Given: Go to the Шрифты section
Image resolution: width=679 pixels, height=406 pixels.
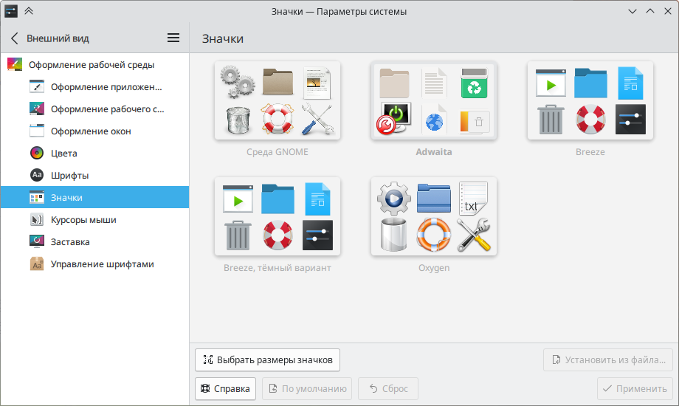Looking at the screenshot, I should [94, 175].
